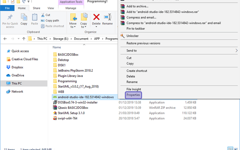The height and width of the screenshot is (150, 240).
Task: Click the android-studio-ide installer file icon
Action: [x=55, y=97]
